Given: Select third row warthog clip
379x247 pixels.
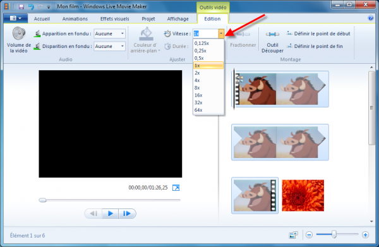Looking at the screenshot, I should [x=255, y=196].
